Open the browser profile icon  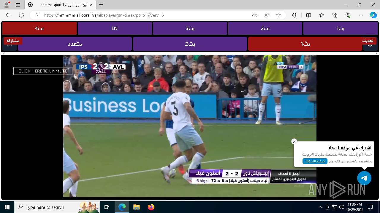[7, 5]
